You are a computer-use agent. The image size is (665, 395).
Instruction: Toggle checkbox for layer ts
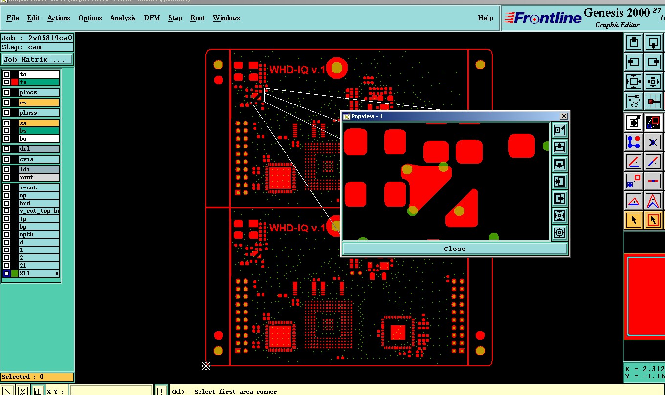[7, 82]
